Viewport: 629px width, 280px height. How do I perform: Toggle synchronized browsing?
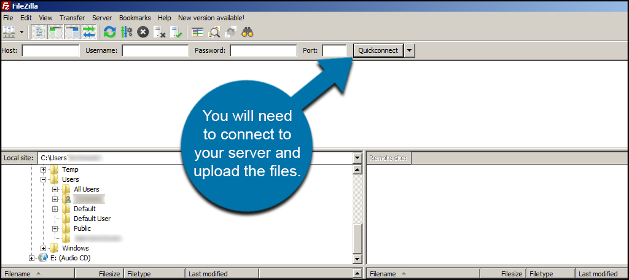(x=231, y=32)
